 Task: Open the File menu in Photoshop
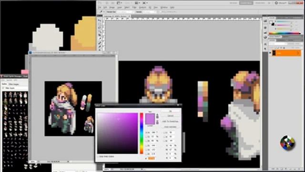coord(99,8)
